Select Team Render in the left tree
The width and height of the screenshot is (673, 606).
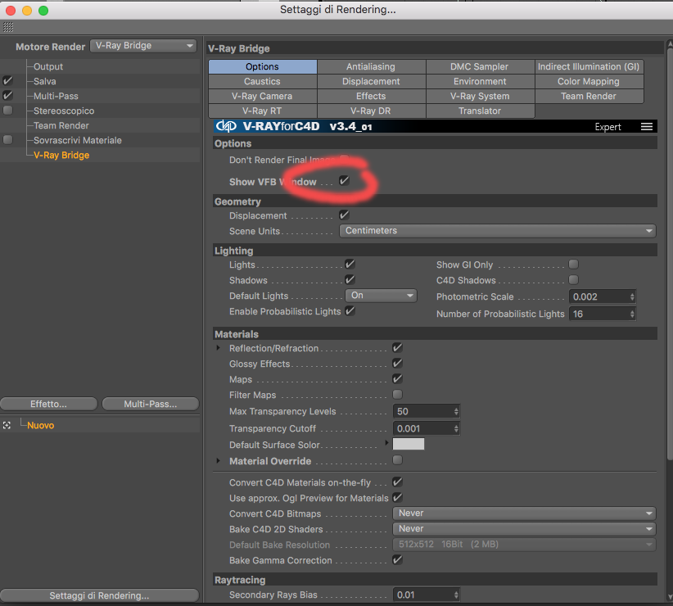click(61, 125)
